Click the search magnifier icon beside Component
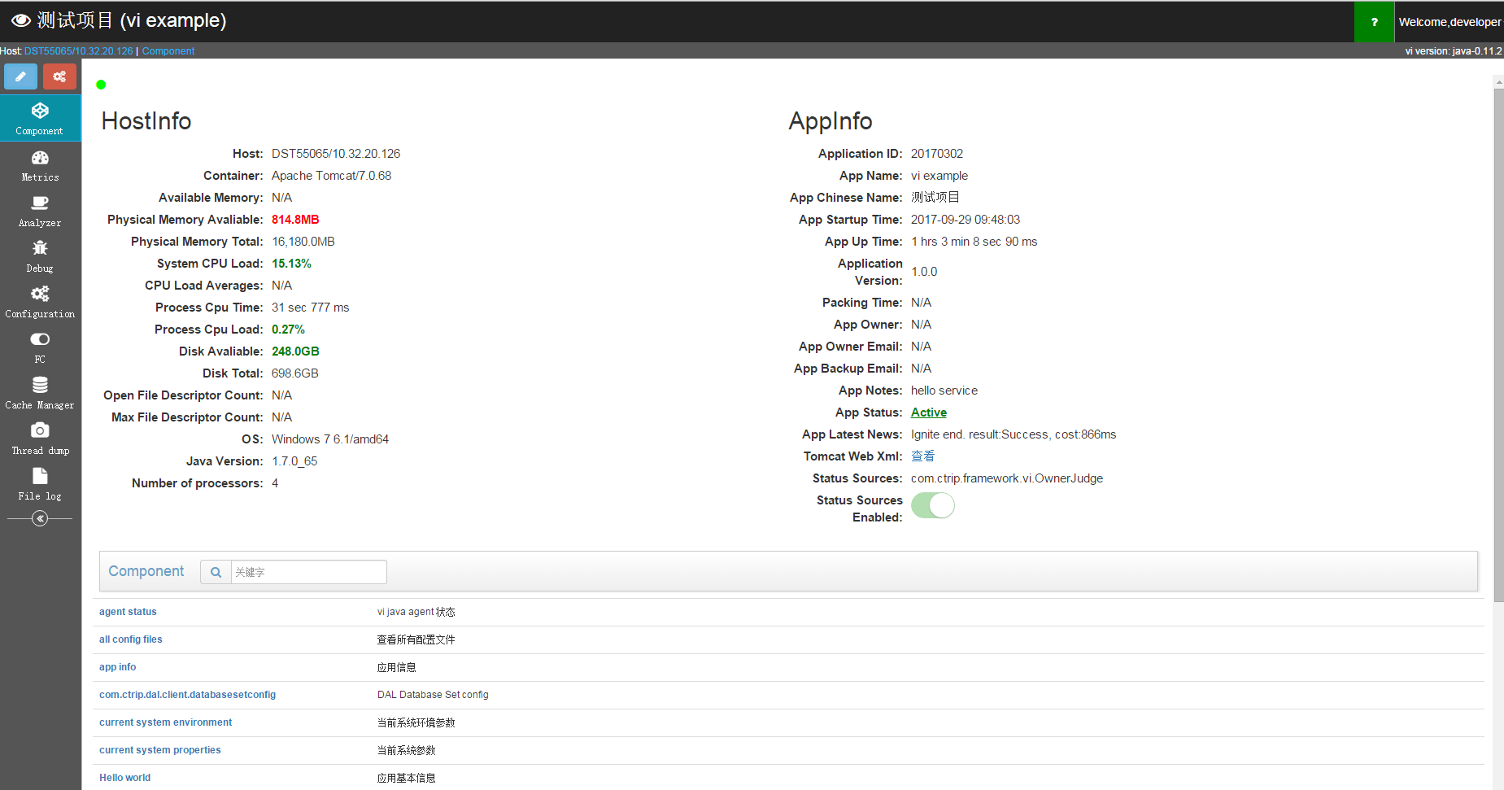Image resolution: width=1504 pixels, height=790 pixels. pos(216,572)
